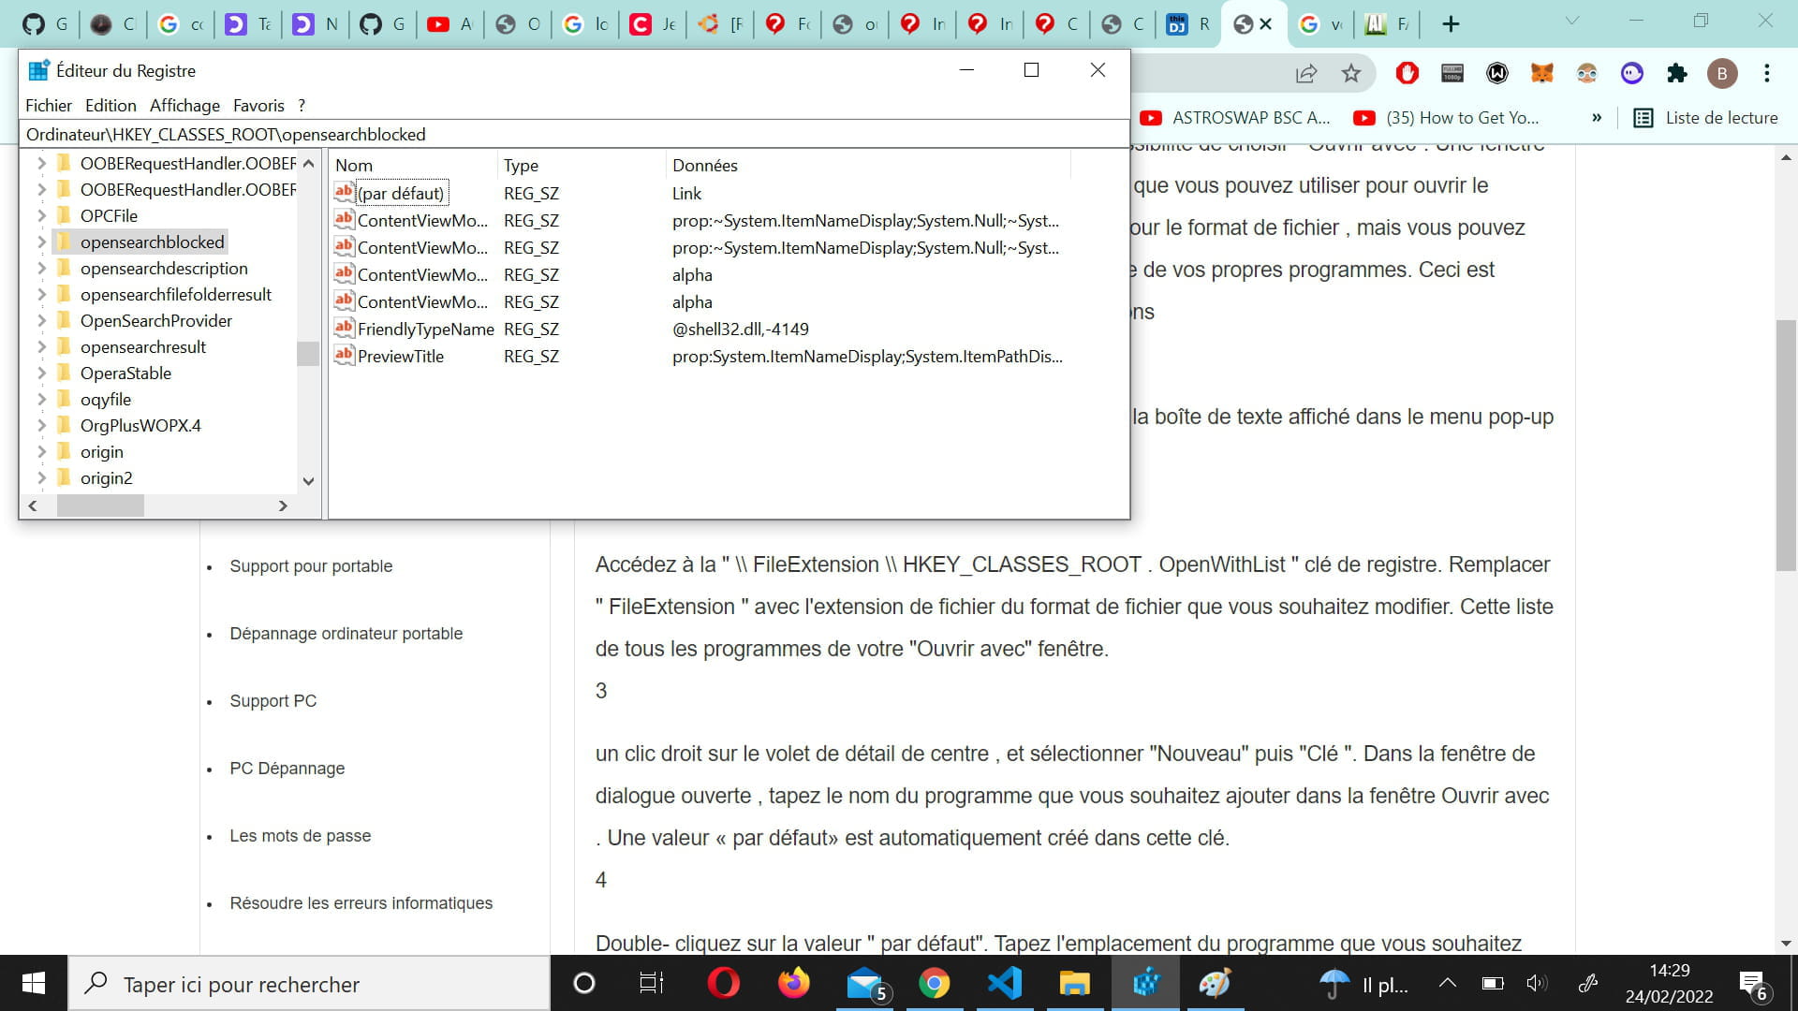Viewport: 1798px width, 1011px height.
Task: Sort by the Type column header
Action: pyautogui.click(x=581, y=165)
